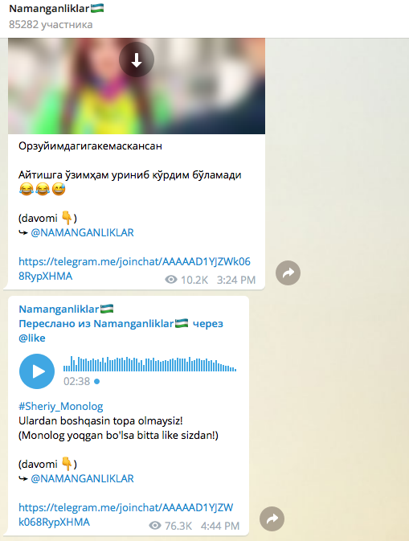Open @NAMANGANLIKLAR mention in first message

82,233
